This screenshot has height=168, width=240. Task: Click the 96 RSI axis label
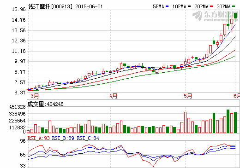[23, 141]
